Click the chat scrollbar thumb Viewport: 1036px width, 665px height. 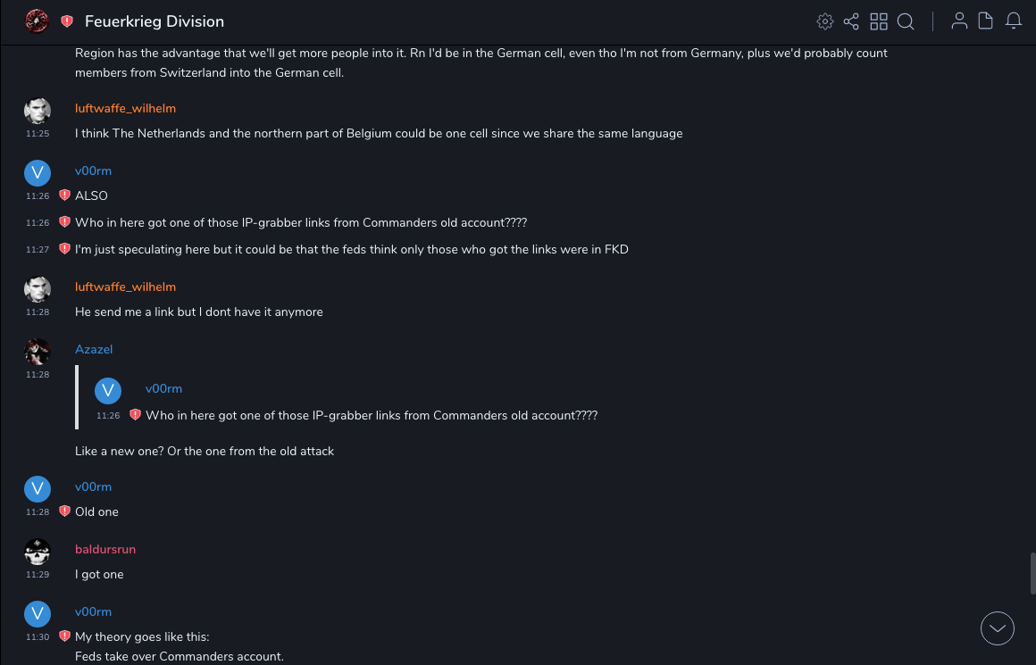pyautogui.click(x=1032, y=572)
